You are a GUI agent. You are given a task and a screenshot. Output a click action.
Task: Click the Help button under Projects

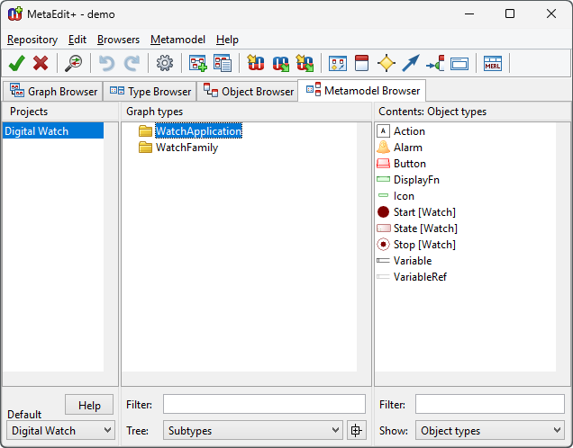pos(89,405)
